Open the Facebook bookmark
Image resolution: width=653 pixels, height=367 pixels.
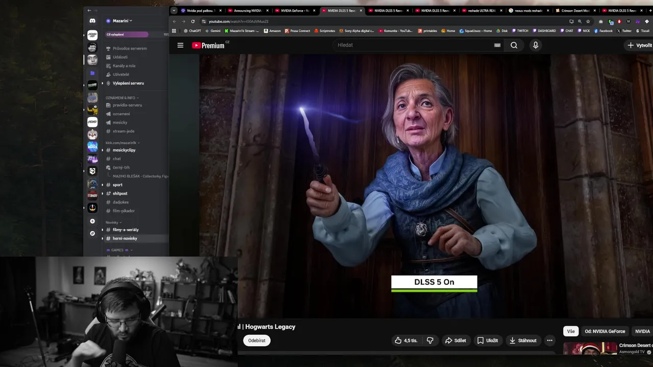[x=604, y=31]
